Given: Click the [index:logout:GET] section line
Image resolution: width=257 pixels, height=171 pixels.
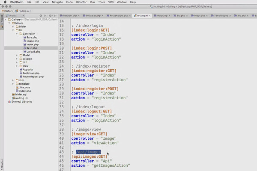Looking at the screenshot, I should coord(92,111).
